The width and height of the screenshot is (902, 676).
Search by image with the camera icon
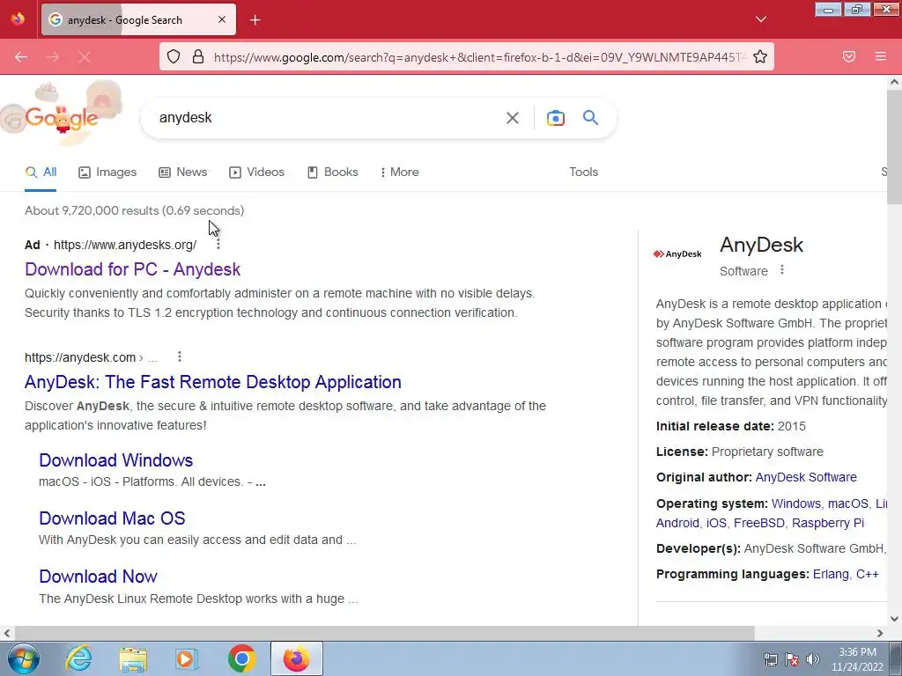coord(555,118)
